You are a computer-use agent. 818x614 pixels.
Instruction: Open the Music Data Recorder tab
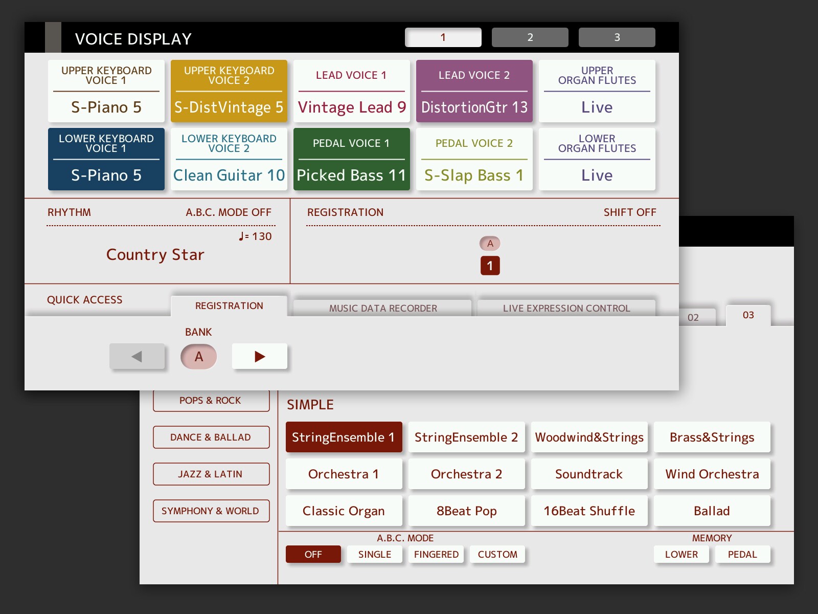coord(383,308)
